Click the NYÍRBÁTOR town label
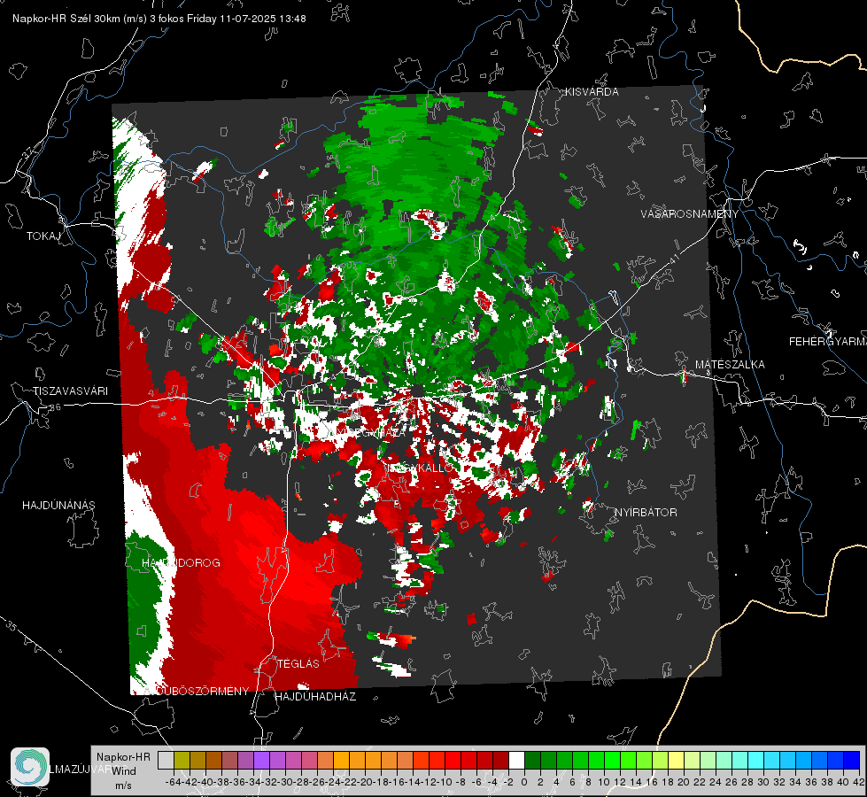The image size is (867, 797). tap(646, 513)
